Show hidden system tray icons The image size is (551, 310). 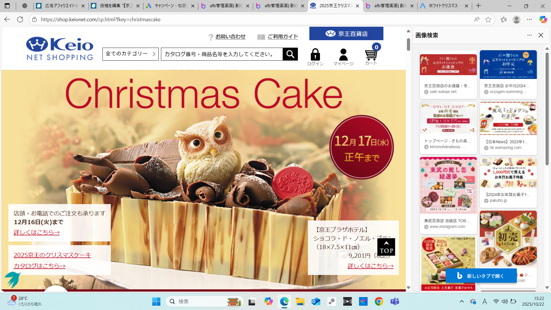[461, 301]
